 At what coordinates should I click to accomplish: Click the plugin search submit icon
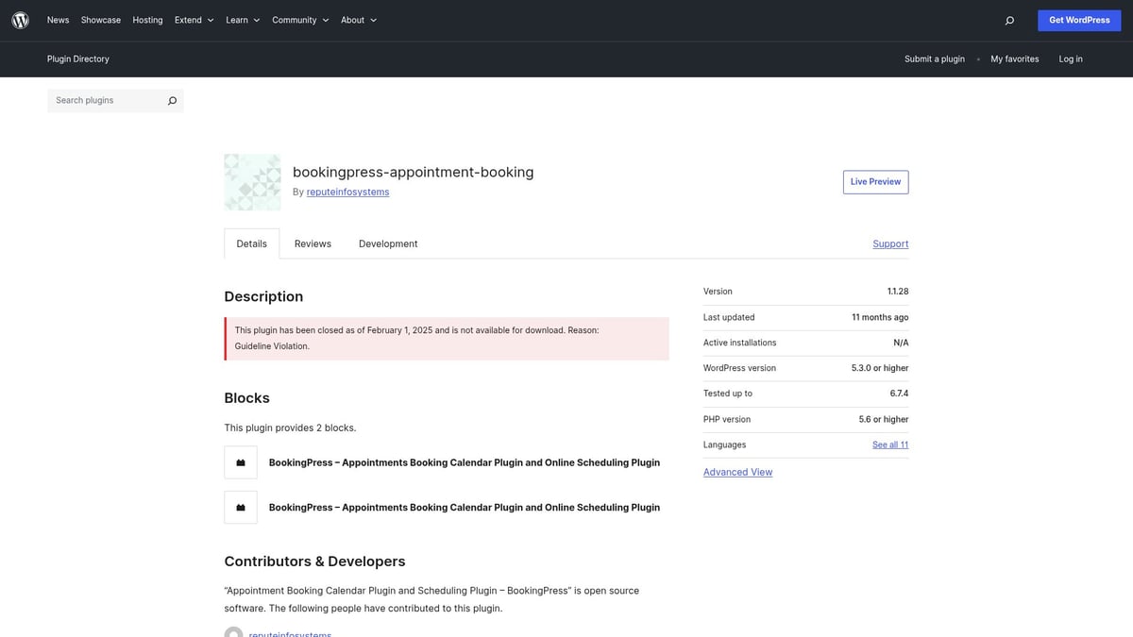[x=172, y=101]
